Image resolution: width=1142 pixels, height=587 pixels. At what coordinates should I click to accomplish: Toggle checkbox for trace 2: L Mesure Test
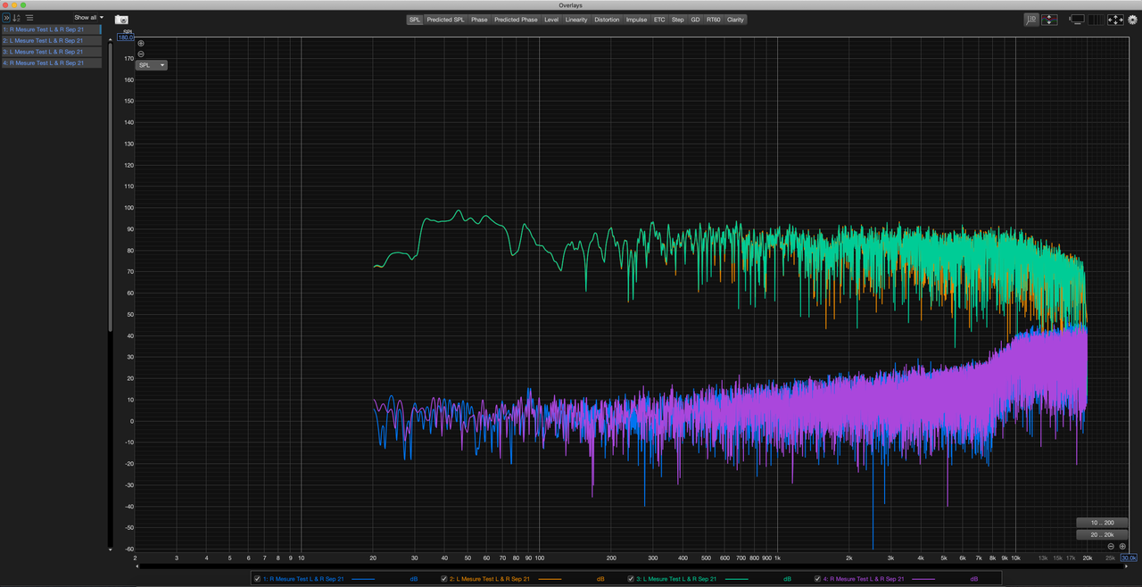point(444,579)
